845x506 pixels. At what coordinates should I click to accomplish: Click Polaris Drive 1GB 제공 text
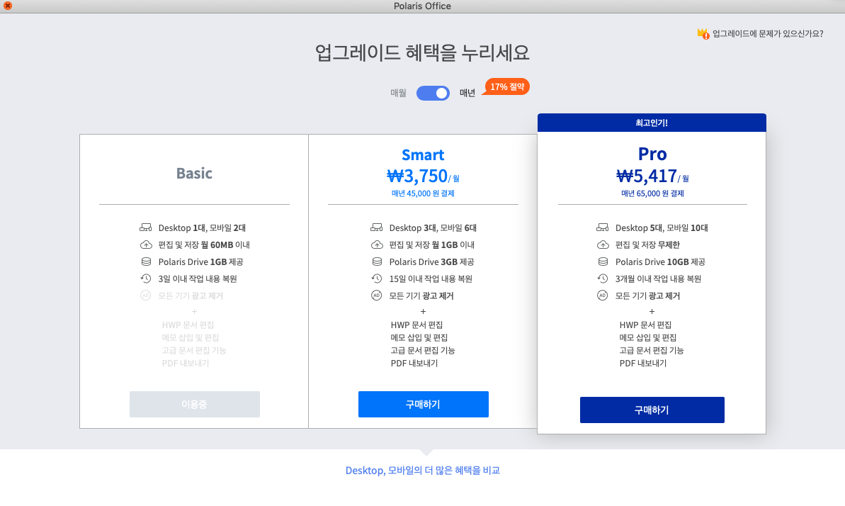[200, 262]
